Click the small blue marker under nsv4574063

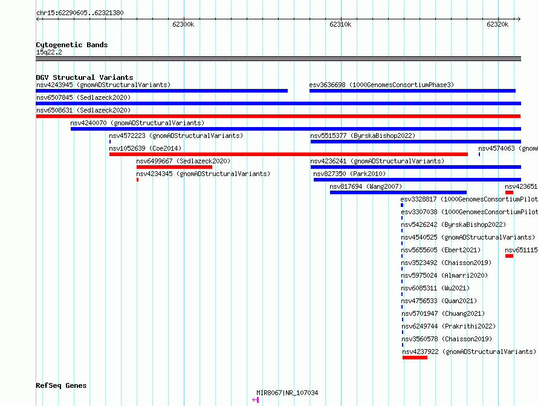coord(479,154)
